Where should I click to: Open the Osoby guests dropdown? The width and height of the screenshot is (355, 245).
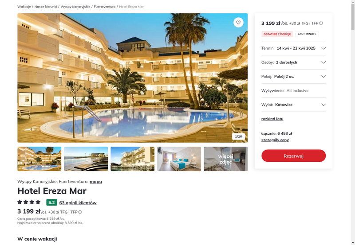(293, 62)
